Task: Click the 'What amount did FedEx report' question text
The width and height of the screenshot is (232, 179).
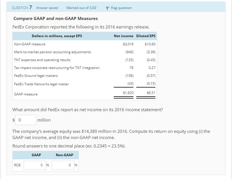Action: pos(88,109)
